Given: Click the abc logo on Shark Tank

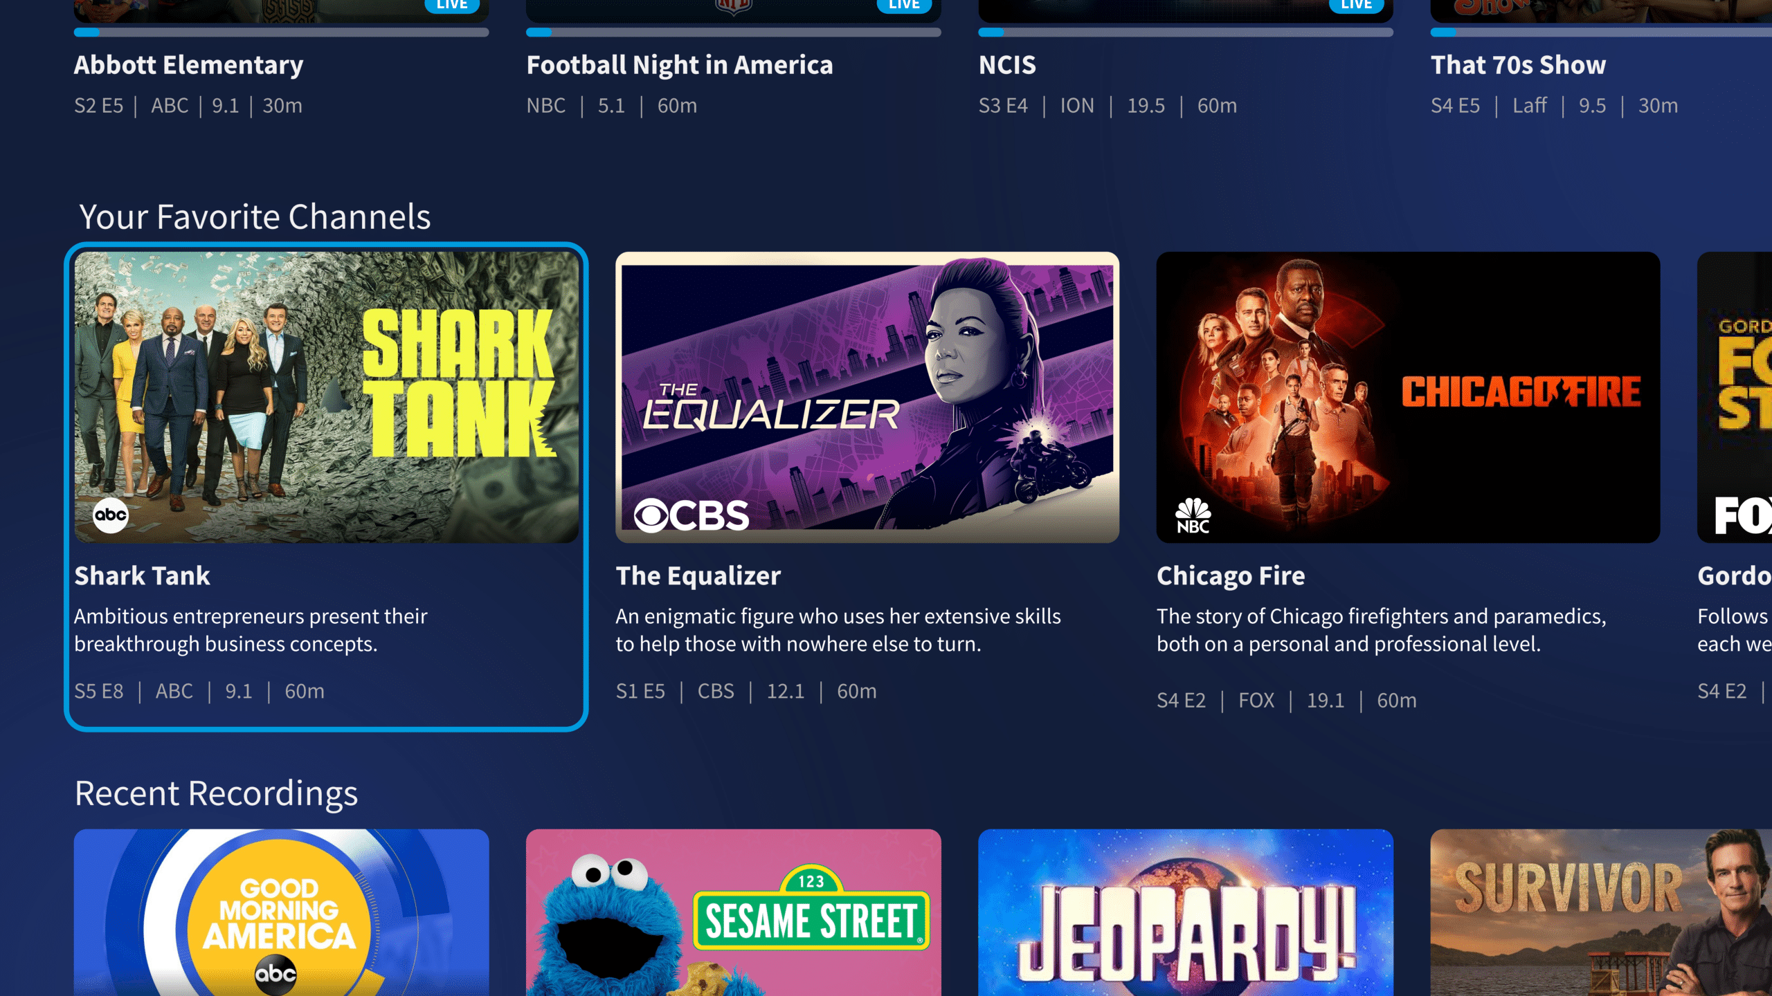Looking at the screenshot, I should tap(111, 515).
